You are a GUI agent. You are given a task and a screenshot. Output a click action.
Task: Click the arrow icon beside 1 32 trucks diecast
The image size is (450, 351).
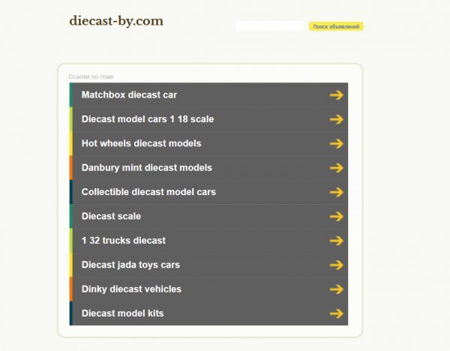[336, 241]
